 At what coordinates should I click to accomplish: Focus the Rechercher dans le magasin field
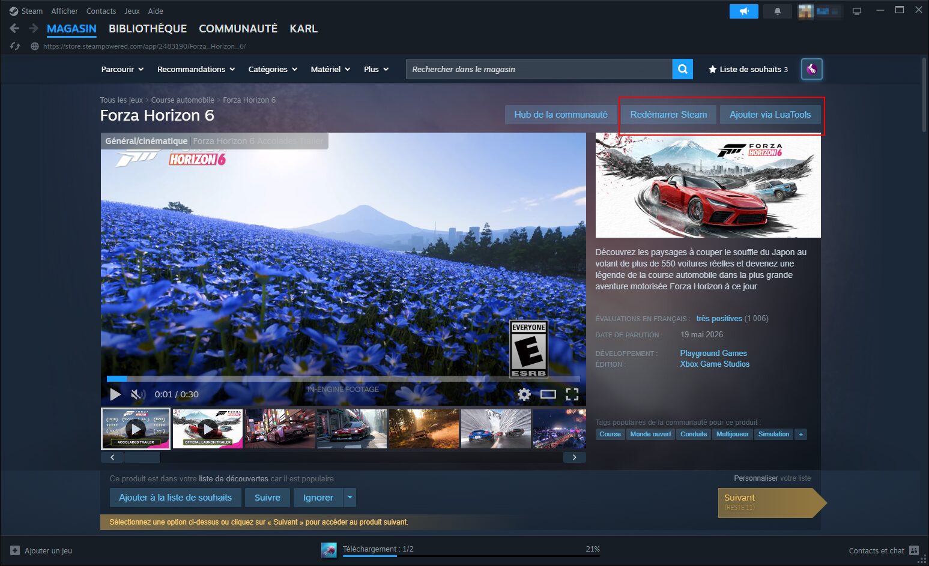[539, 69]
